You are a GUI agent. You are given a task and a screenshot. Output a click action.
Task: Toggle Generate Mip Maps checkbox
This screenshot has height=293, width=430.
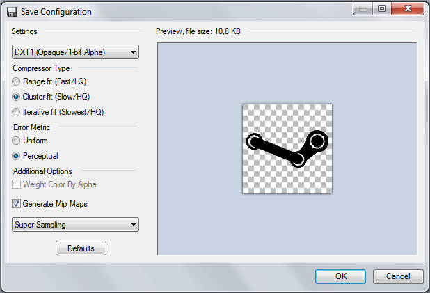(17, 204)
